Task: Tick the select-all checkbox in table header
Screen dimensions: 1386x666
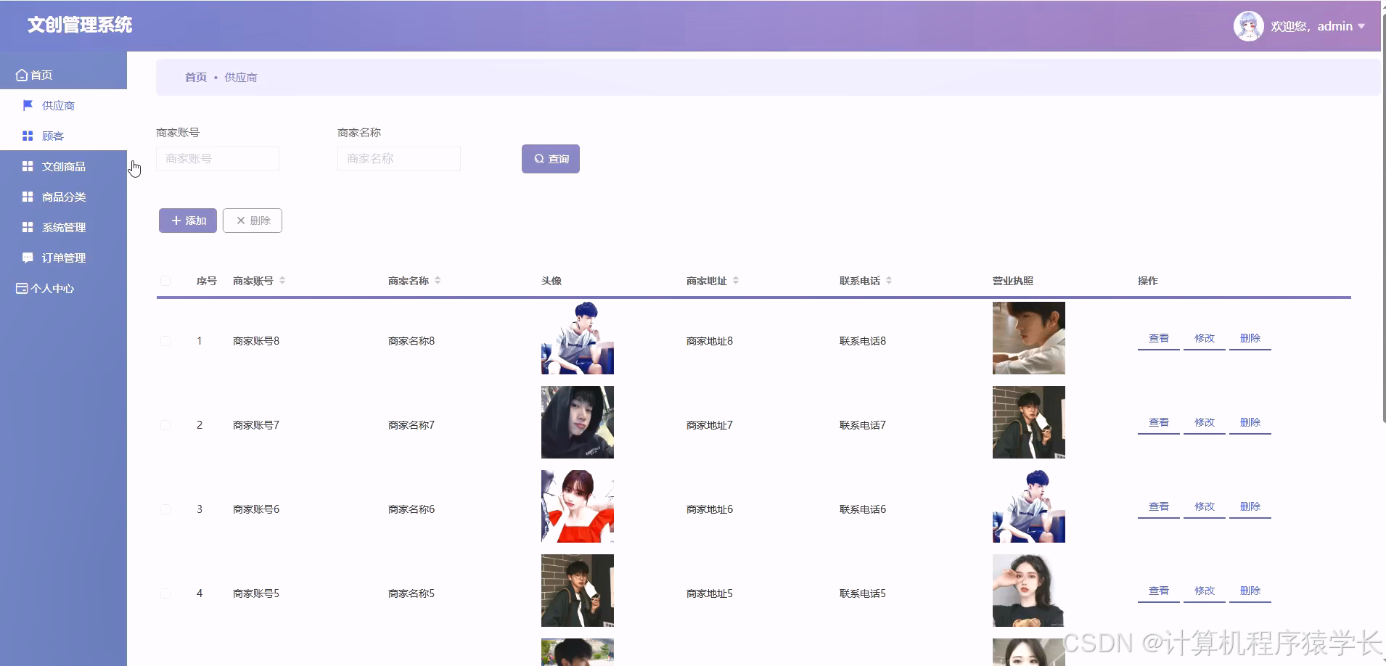Action: (165, 281)
